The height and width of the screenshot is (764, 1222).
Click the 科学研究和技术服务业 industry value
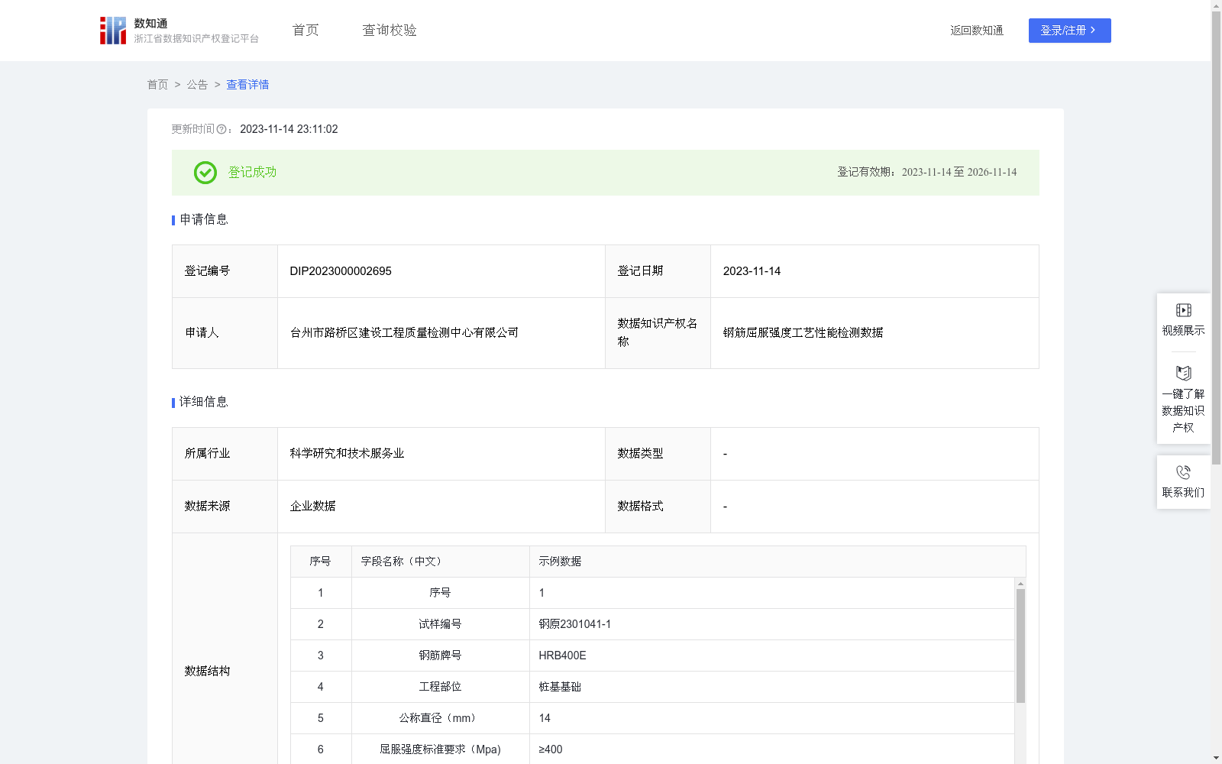pos(347,453)
